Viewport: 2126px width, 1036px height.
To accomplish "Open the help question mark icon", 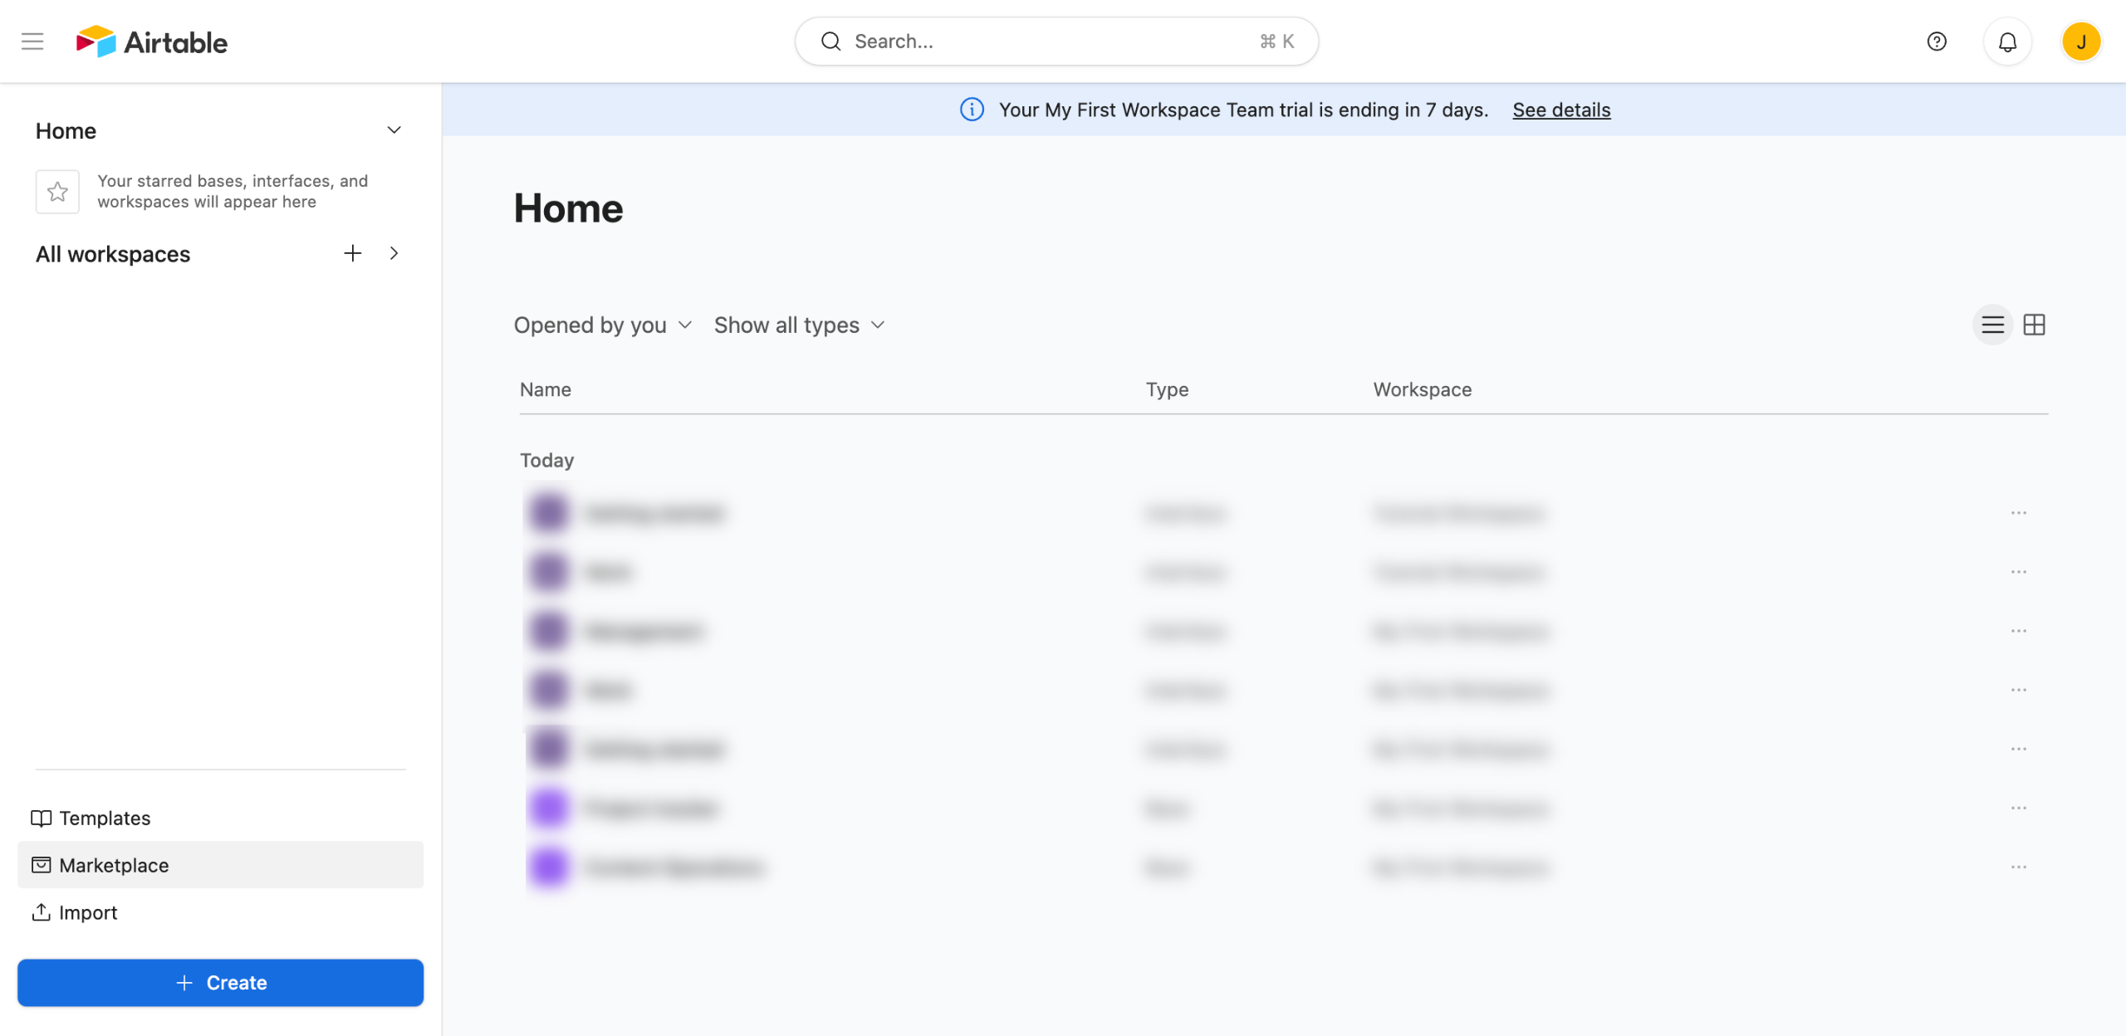I will pyautogui.click(x=1936, y=42).
